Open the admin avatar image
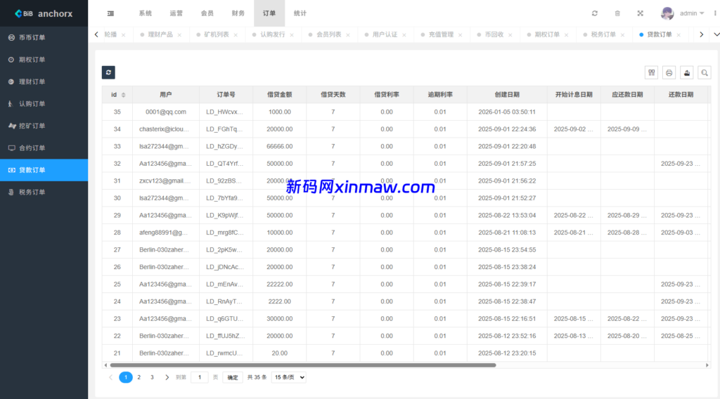 pyautogui.click(x=667, y=13)
